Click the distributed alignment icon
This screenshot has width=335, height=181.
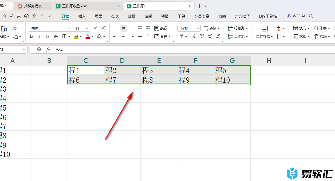click(x=148, y=37)
